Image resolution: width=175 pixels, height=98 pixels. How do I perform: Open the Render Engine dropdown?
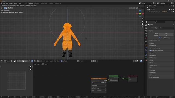click(167, 28)
